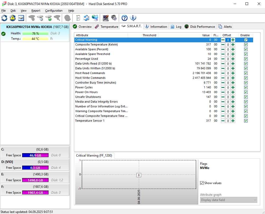265x214 pixels.
Task: Click the blue question mark help icon
Action: (x=125, y=18)
